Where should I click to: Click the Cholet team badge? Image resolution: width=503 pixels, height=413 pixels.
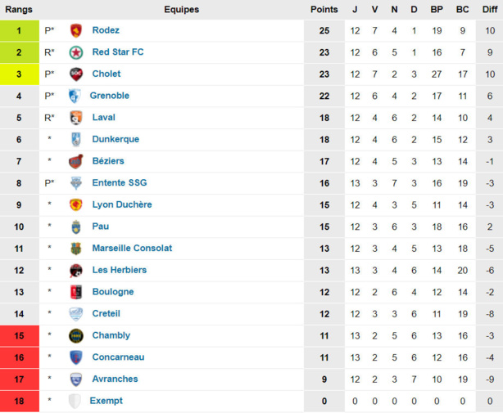tap(76, 74)
